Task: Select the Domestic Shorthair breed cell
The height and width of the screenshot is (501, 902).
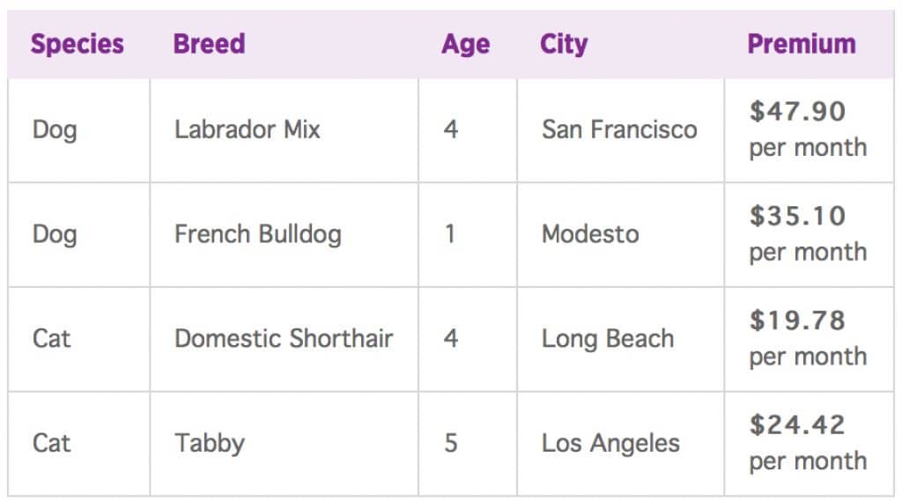Action: point(284,338)
